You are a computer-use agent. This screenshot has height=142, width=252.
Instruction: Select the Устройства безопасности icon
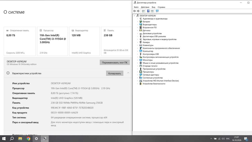[x=141, y=84]
